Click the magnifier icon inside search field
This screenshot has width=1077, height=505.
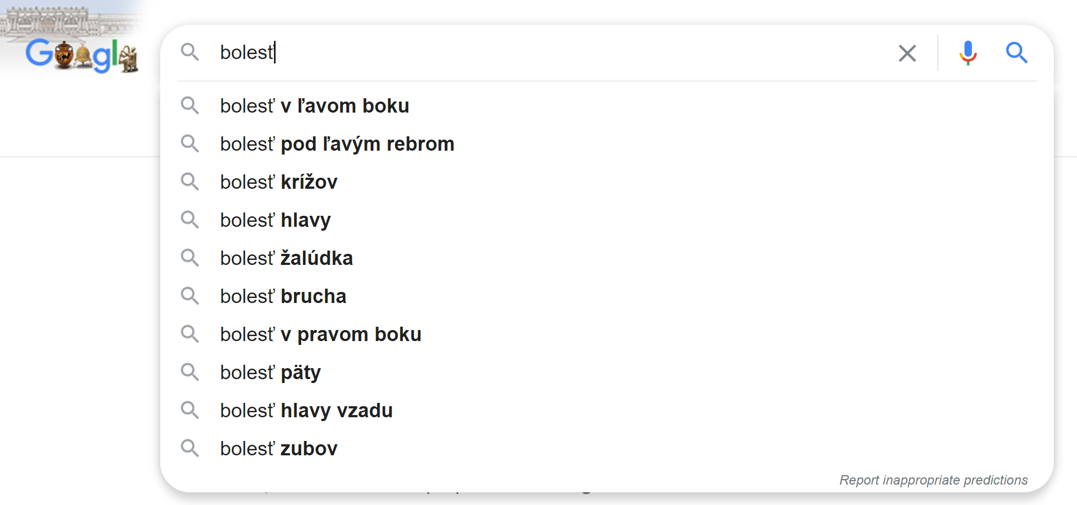coord(190,52)
